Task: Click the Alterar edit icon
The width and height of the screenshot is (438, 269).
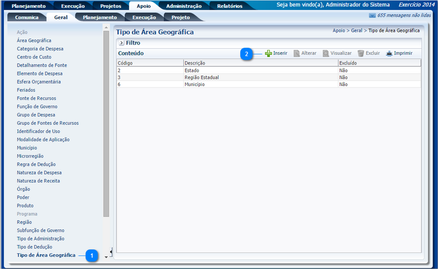Action: coord(296,54)
